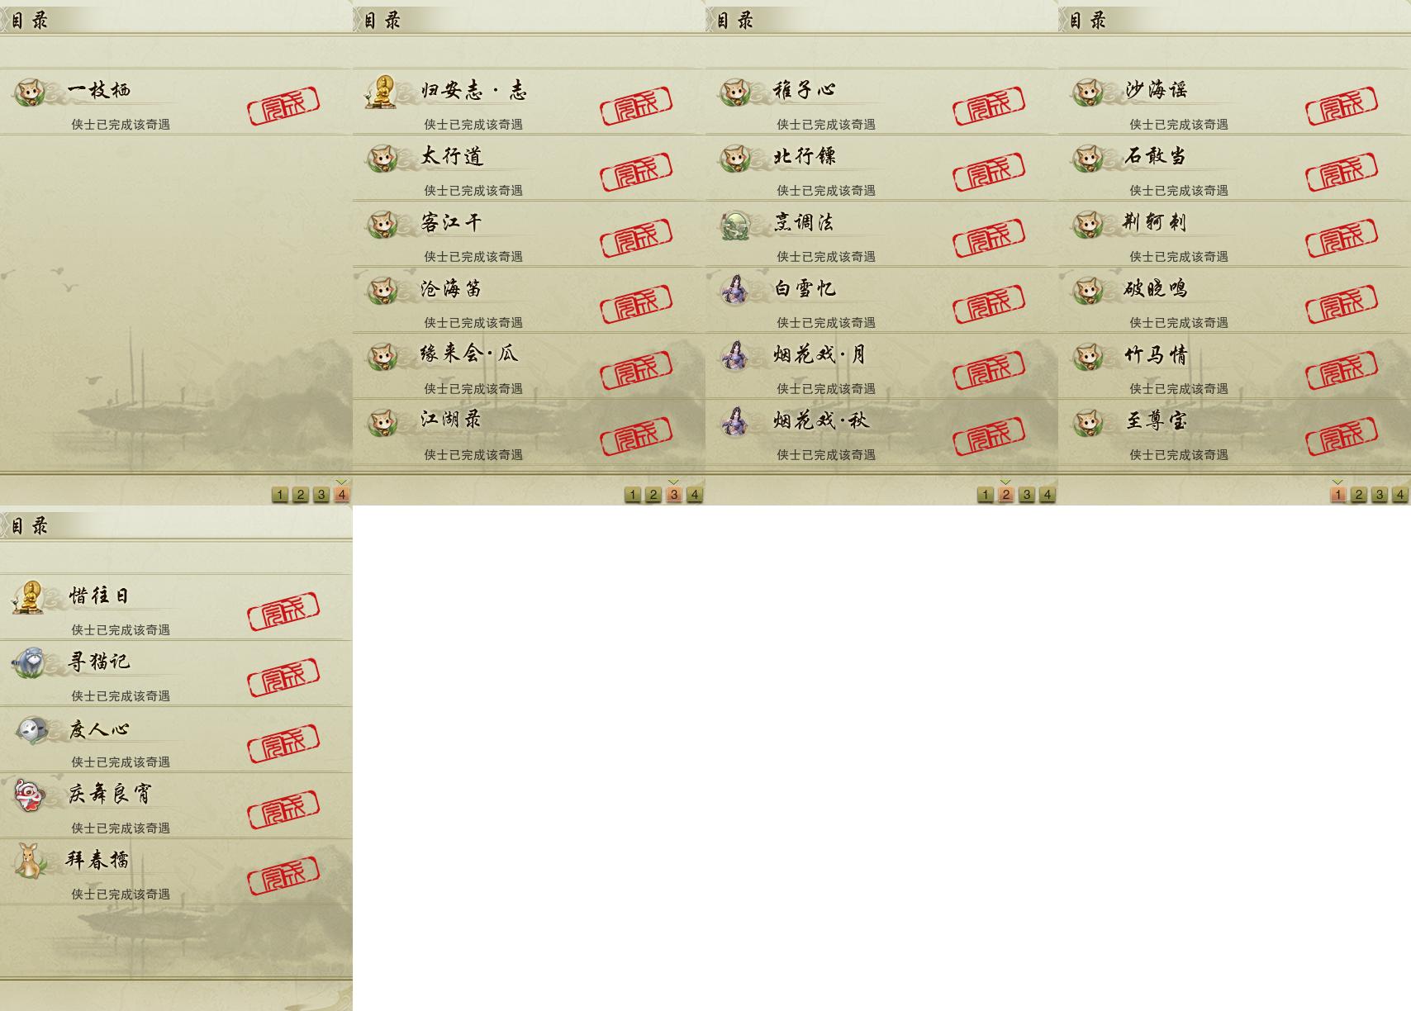This screenshot has height=1011, width=1411.
Task: Click the red completed stamp for 荆轲刺
Action: coord(1342,237)
